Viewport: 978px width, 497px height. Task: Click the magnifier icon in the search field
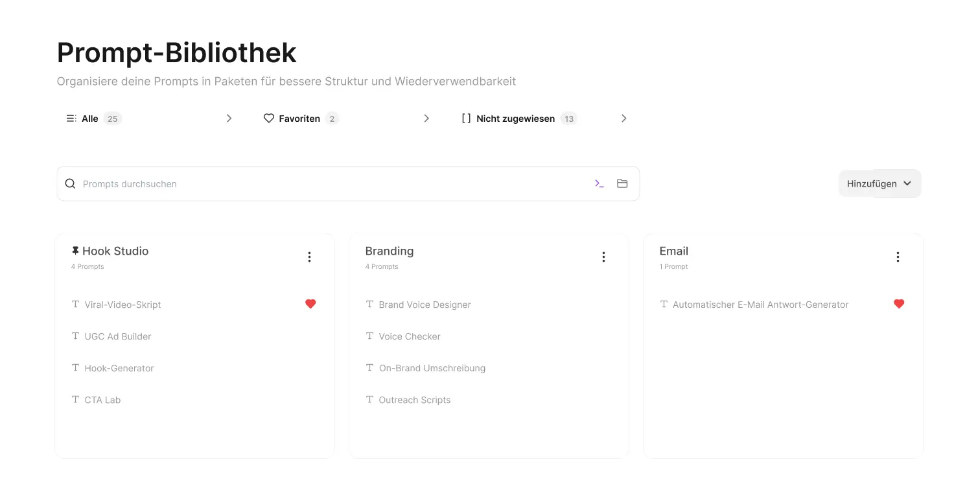coord(70,183)
